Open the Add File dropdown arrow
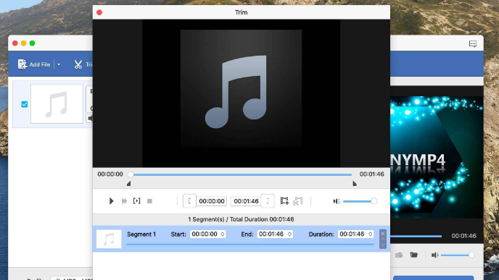499x280 pixels. pyautogui.click(x=59, y=64)
